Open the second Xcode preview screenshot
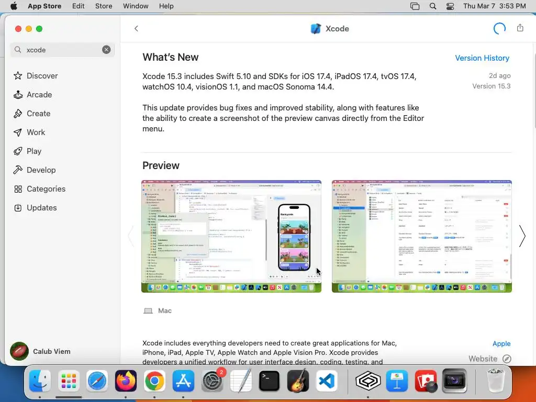The image size is (536, 402). tap(422, 236)
